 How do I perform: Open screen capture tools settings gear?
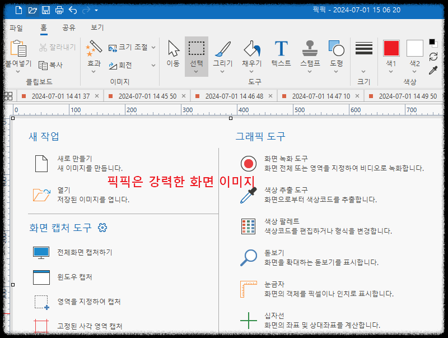tap(102, 228)
